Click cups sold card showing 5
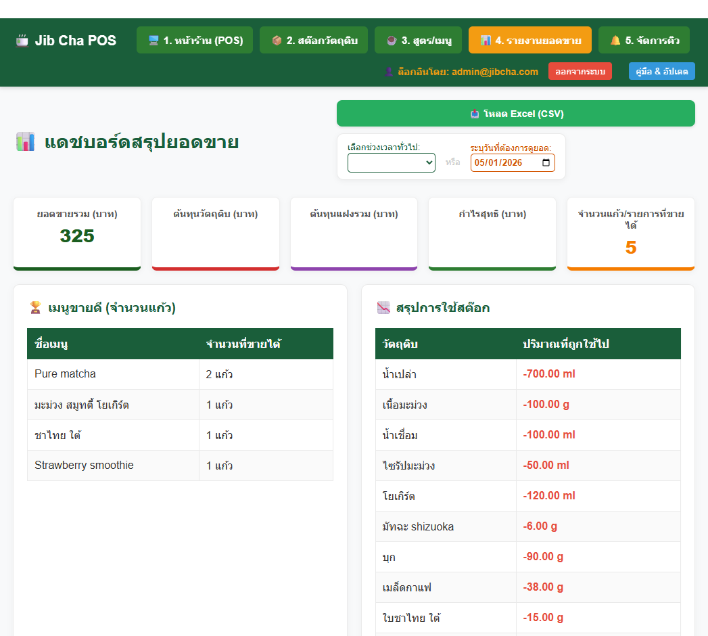The height and width of the screenshot is (636, 708). 630,233
